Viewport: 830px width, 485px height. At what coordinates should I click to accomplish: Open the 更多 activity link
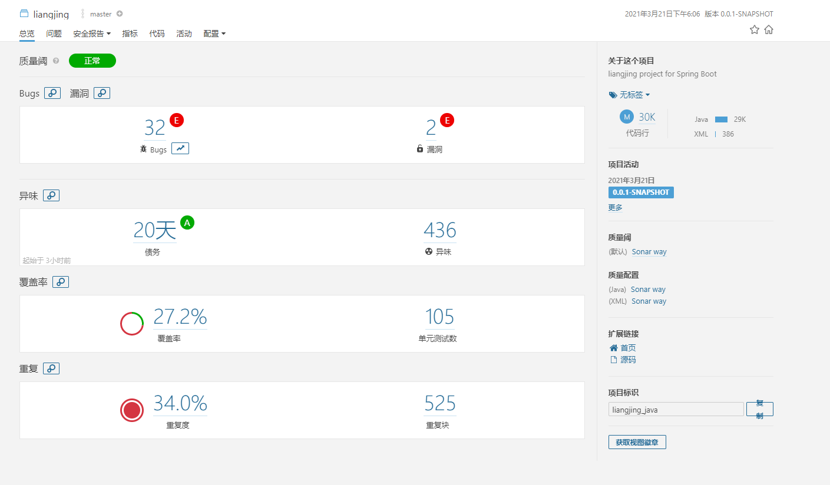click(x=615, y=208)
